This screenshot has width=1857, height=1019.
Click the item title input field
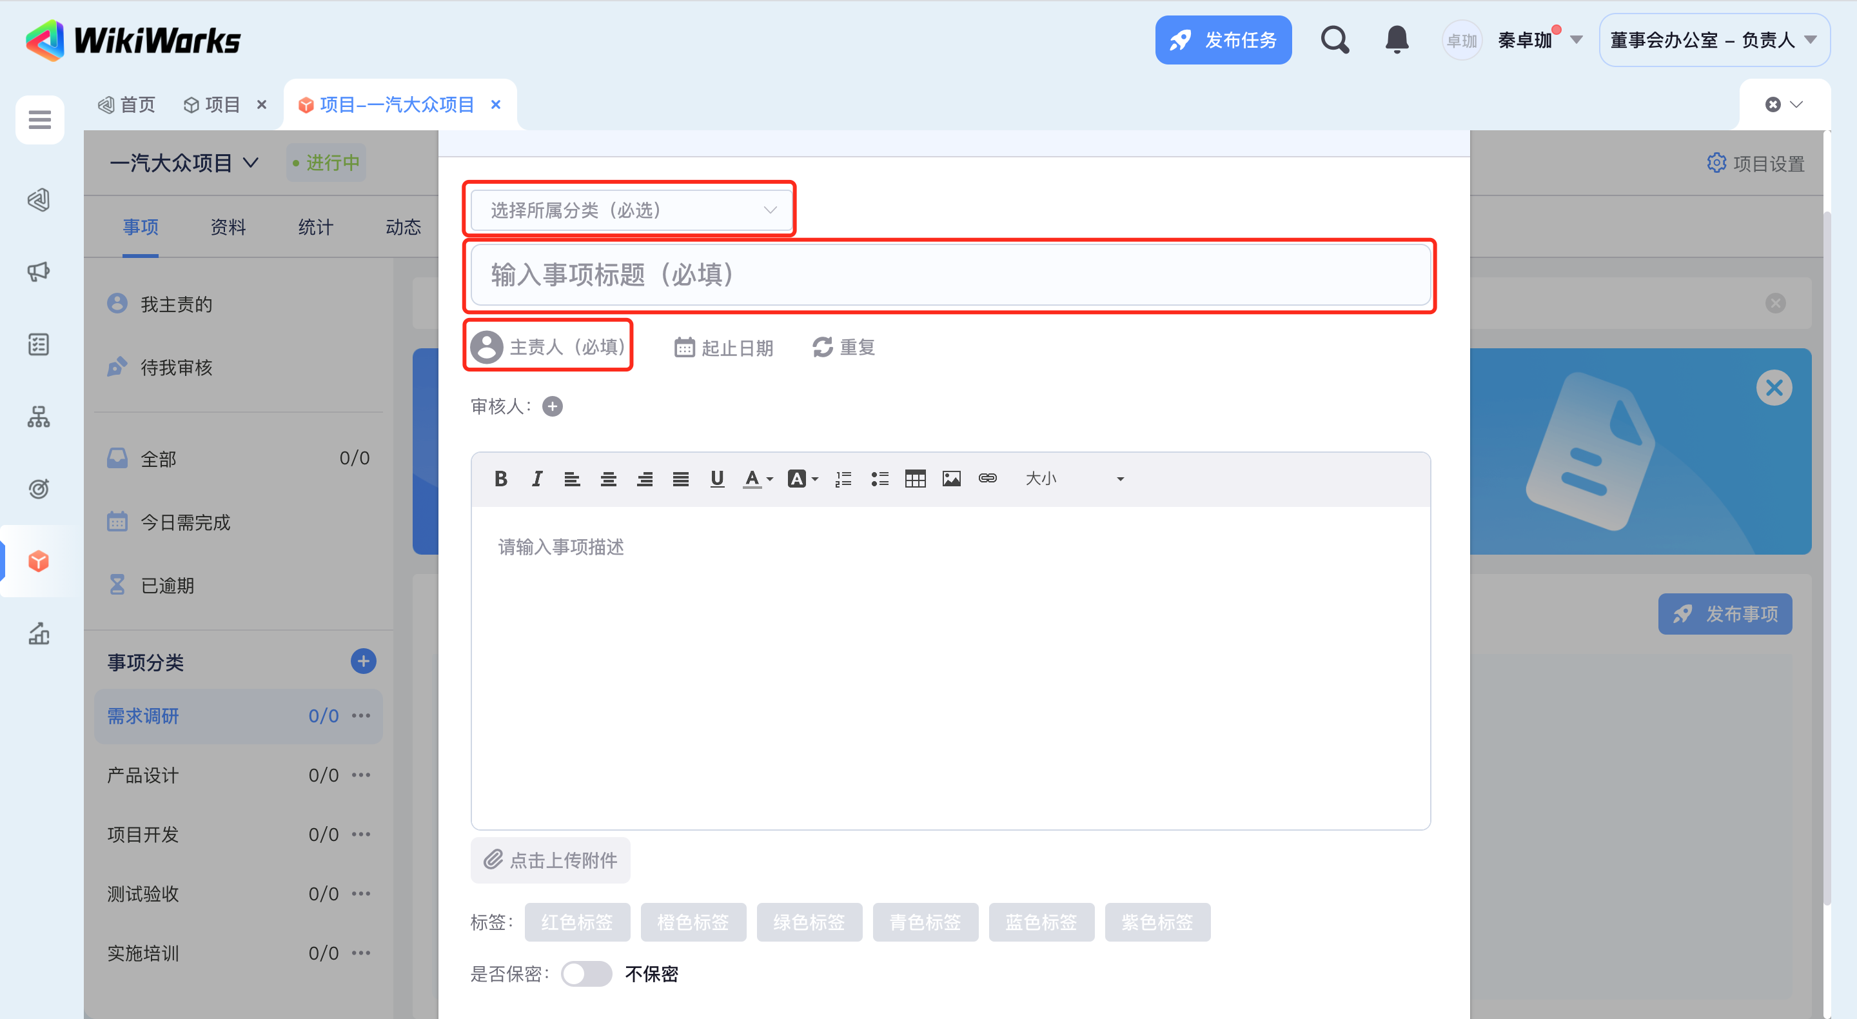[949, 275]
